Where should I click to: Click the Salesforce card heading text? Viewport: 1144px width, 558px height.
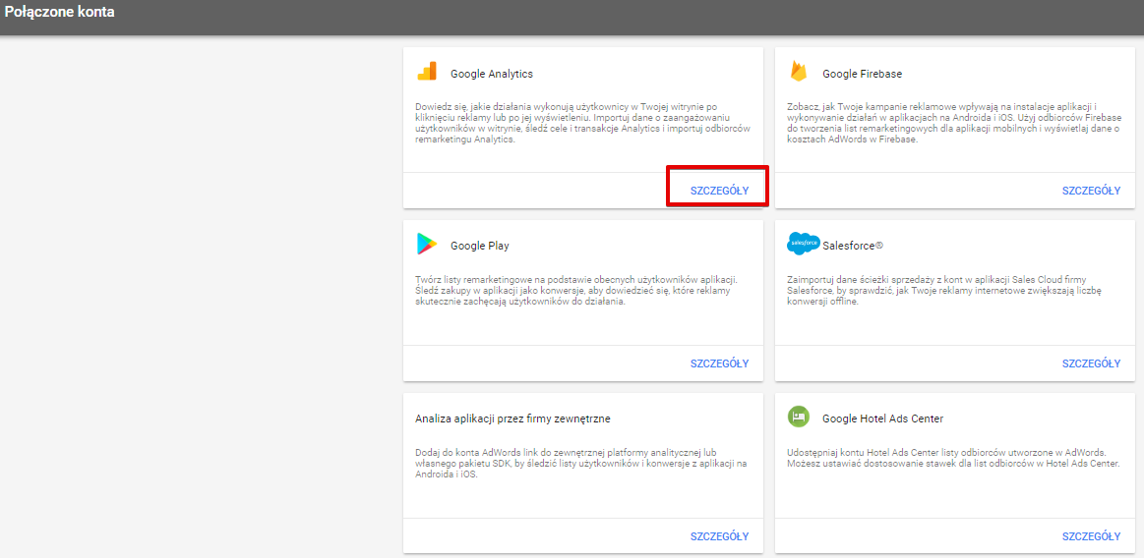[x=852, y=247]
